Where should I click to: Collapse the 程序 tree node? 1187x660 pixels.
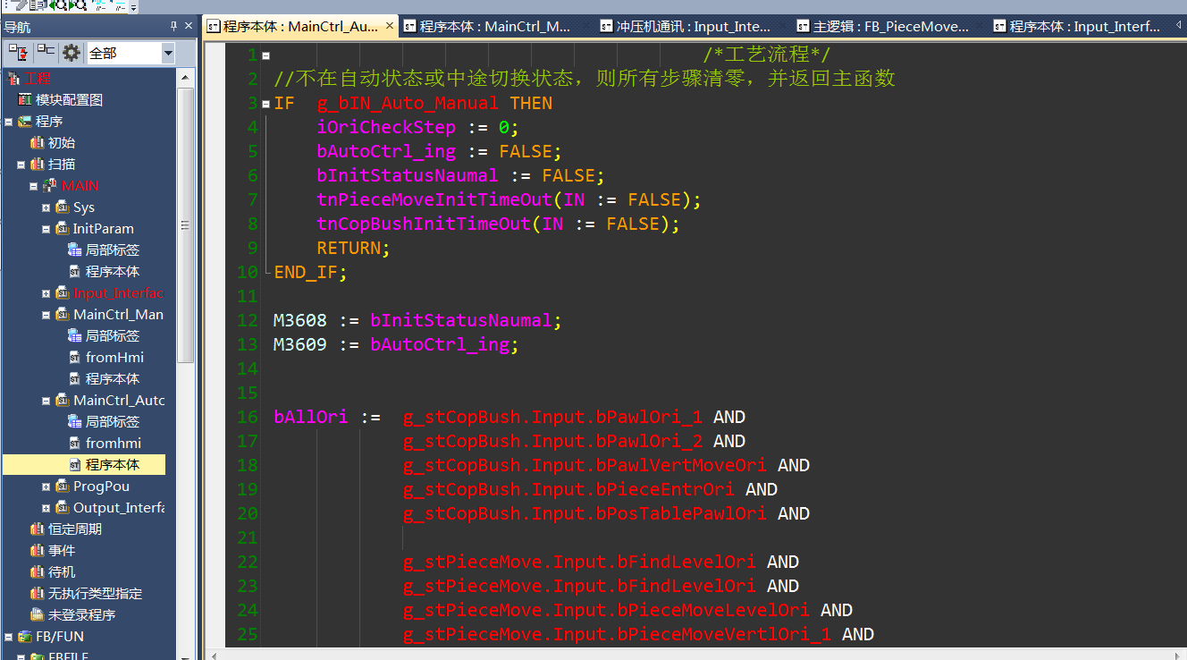pyautogui.click(x=9, y=122)
